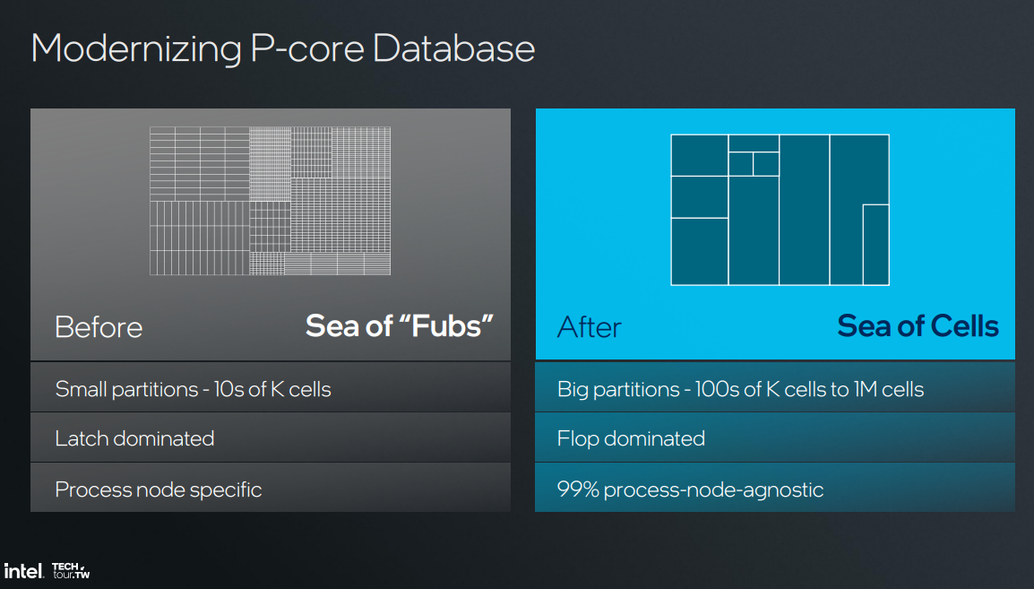Select the 99% process-node-agnostic row

click(774, 489)
